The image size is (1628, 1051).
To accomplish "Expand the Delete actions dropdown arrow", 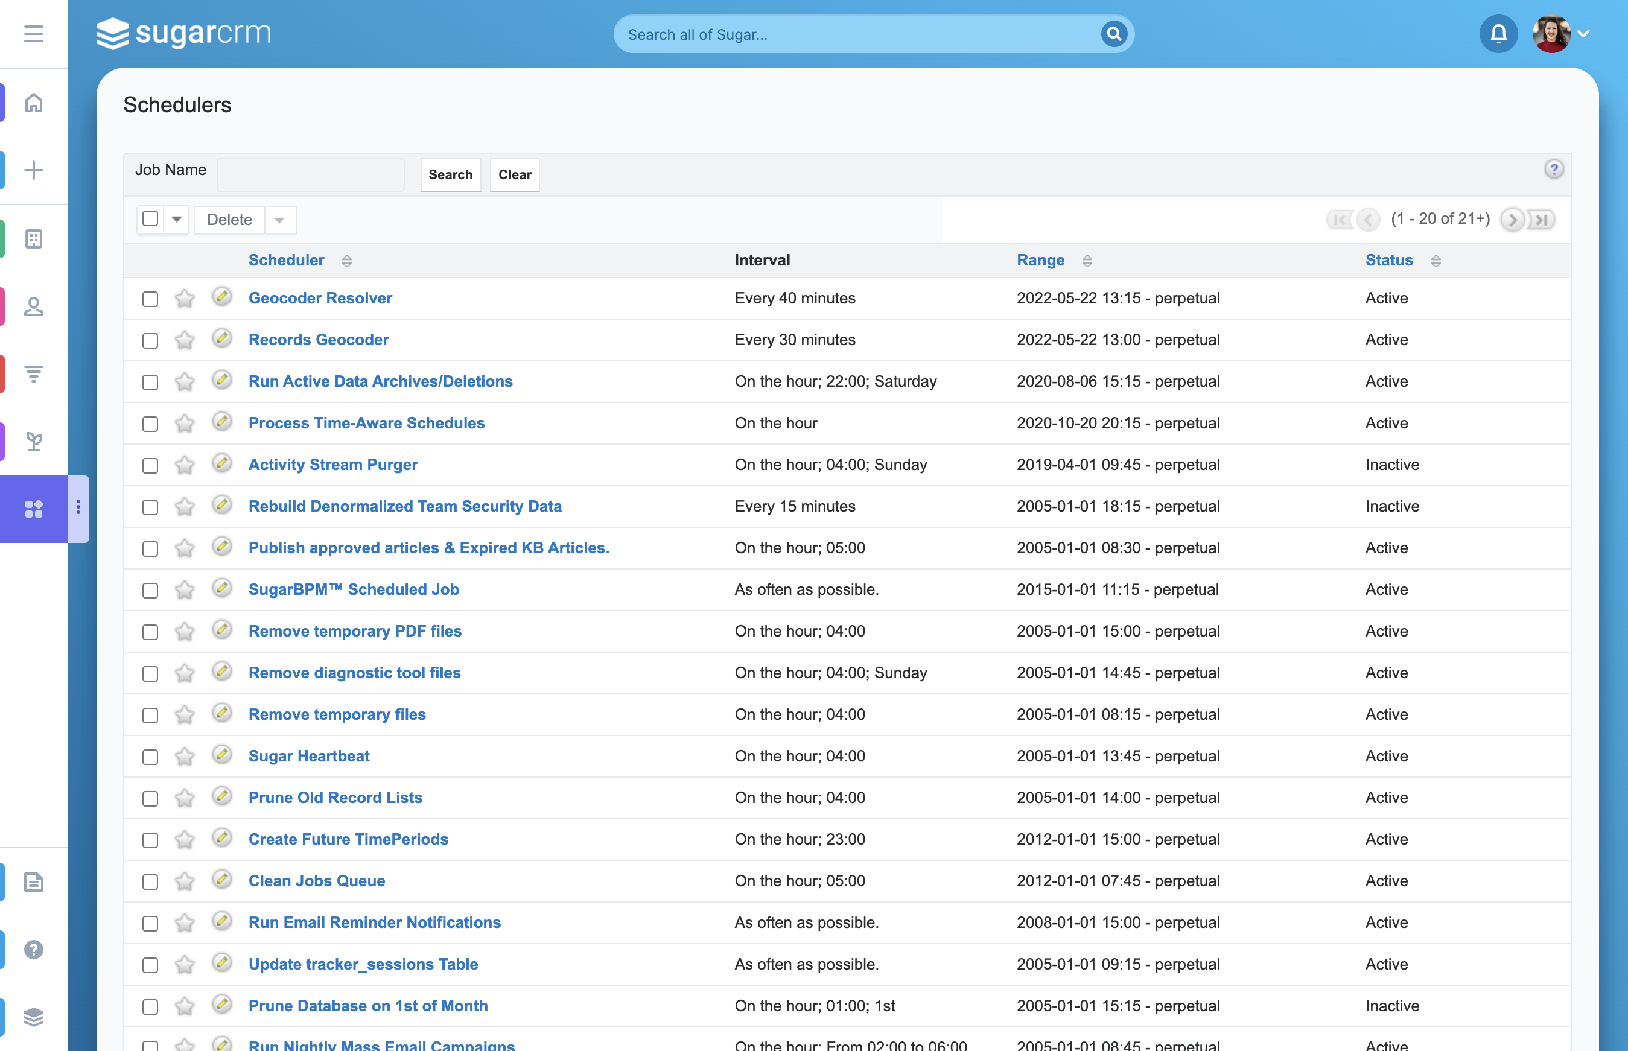I will pos(279,220).
